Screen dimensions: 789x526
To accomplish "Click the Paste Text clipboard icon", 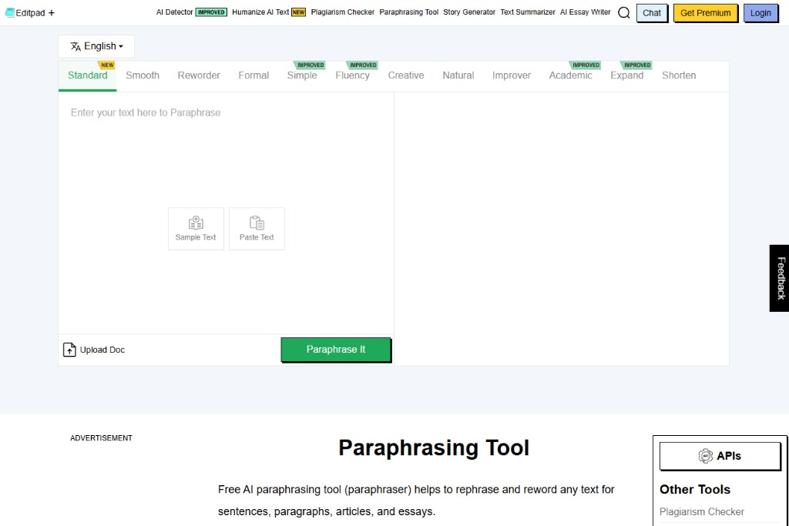I will point(257,223).
